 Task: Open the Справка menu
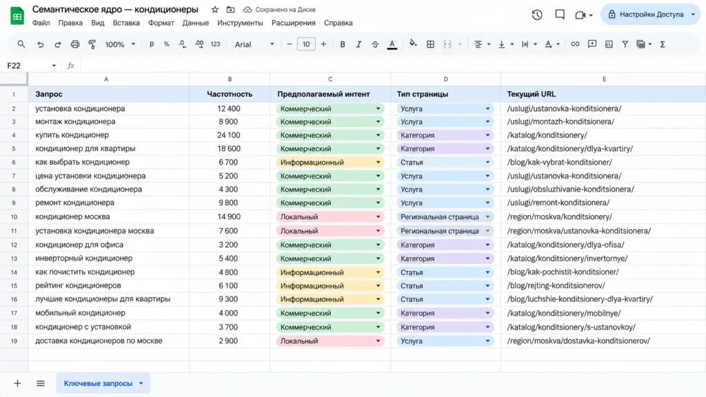338,23
